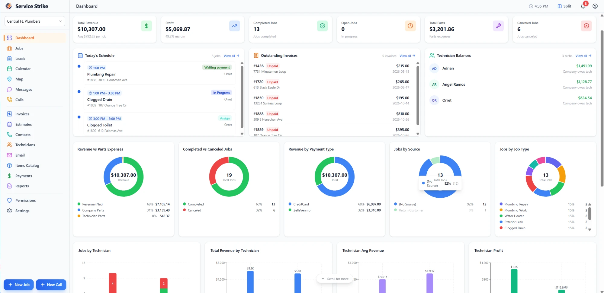Open the Central FL Plumbers company dropdown
The height and width of the screenshot is (293, 604).
pyautogui.click(x=35, y=21)
